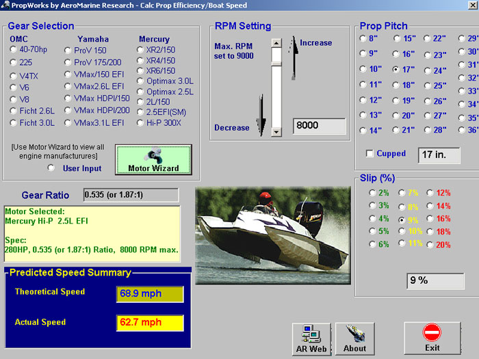Click the Gear Ratio field
This screenshot has height=359, width=479.
pyautogui.click(x=131, y=195)
